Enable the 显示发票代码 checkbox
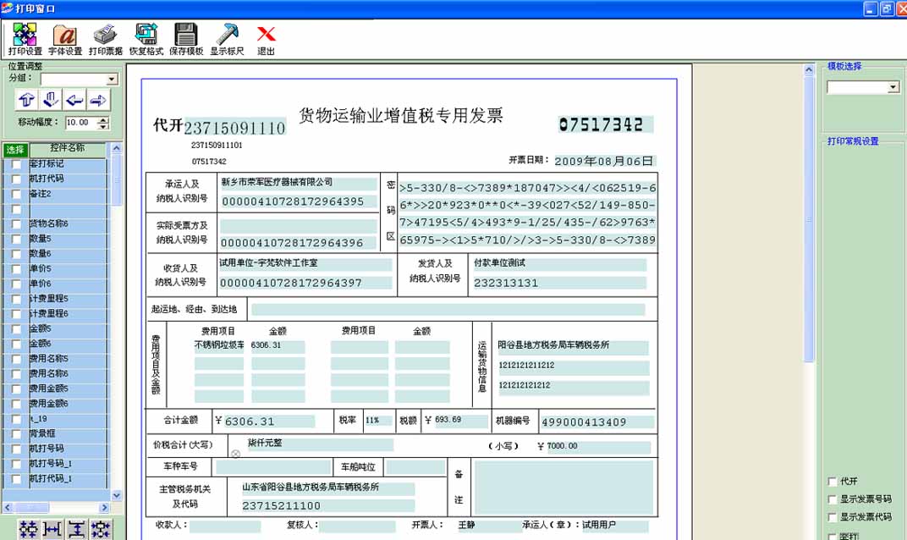Viewport: 907px width, 540px height. pyautogui.click(x=833, y=517)
